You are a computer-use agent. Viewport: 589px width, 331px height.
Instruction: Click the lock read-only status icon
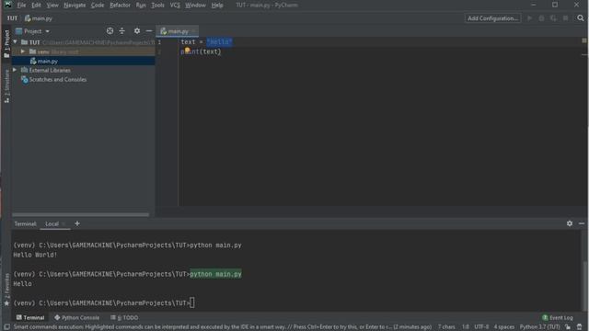(x=568, y=327)
